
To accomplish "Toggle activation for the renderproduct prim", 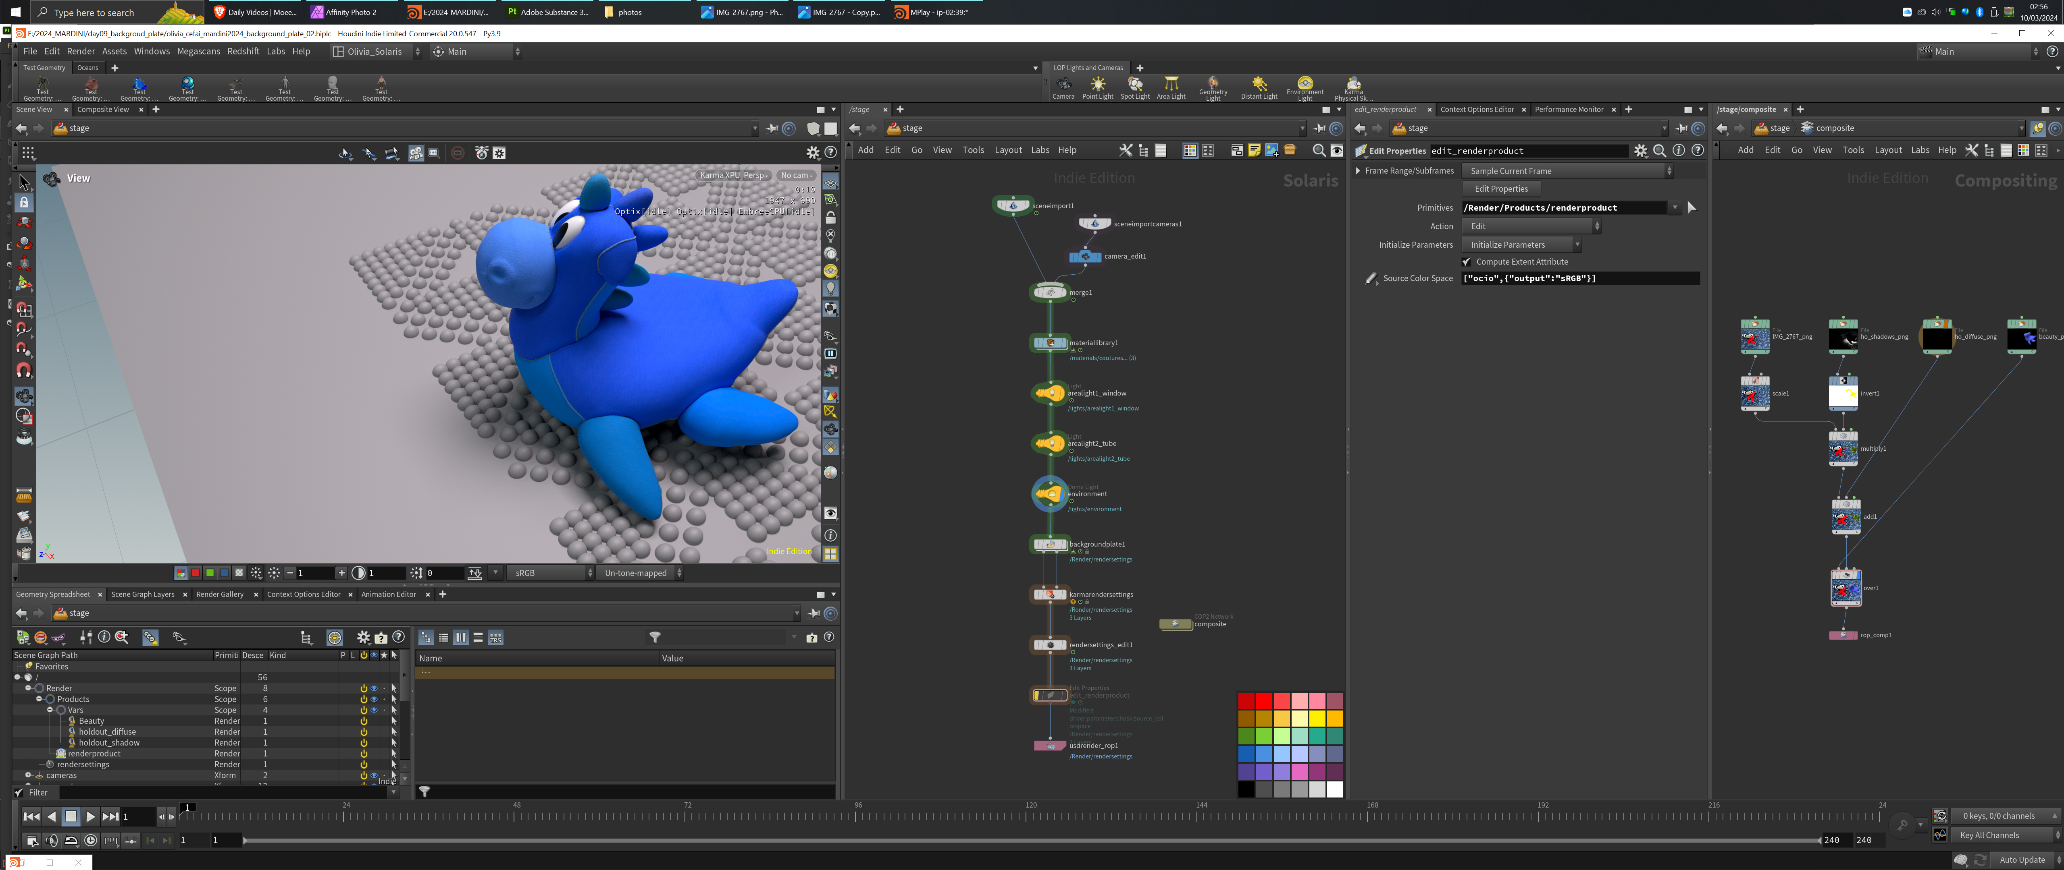I will 364,753.
